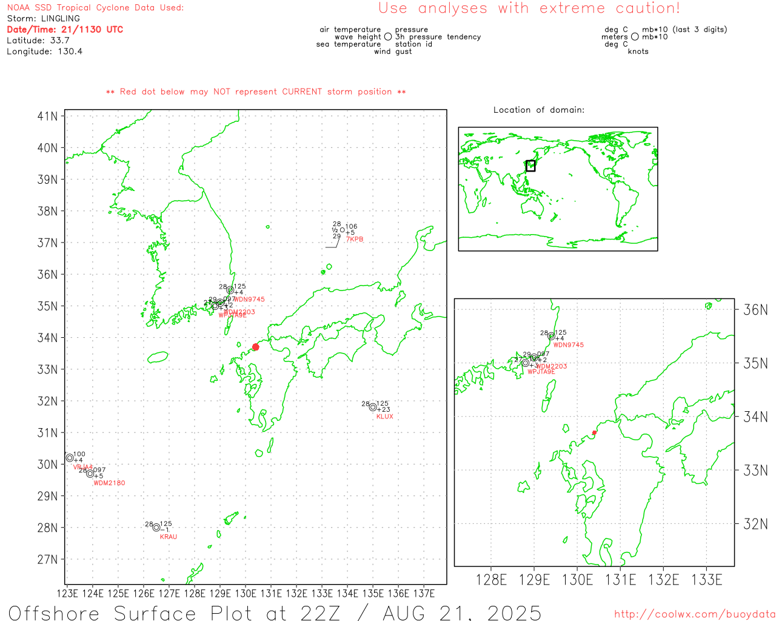Click '36N' label on inset map axis
The width and height of the screenshot is (776, 621).
pyautogui.click(x=755, y=310)
